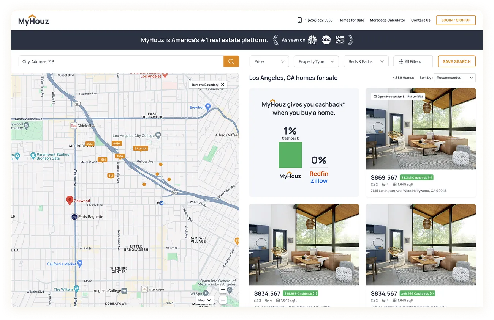Click the Zillow text in promo card
This screenshot has width=494, height=320.
point(319,181)
